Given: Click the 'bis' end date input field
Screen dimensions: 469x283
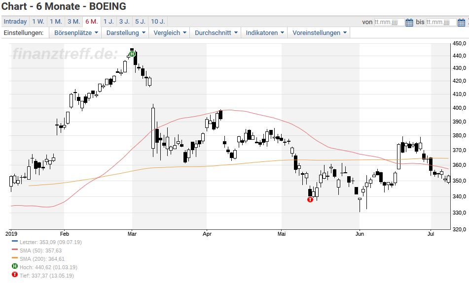Looking at the screenshot, I should pyautogui.click(x=441, y=22).
